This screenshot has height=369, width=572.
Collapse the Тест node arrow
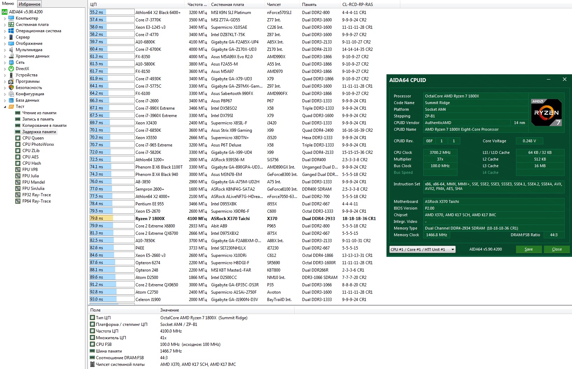click(x=5, y=107)
